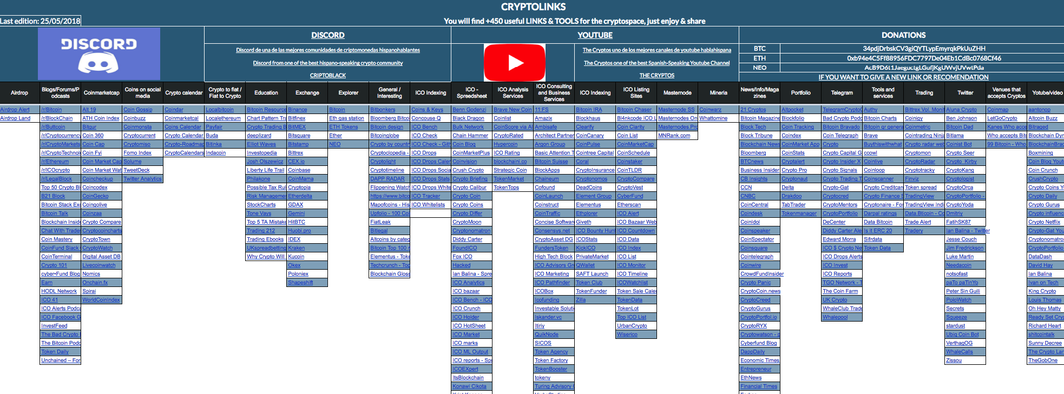
Task: Open the Tone Vays link
Action: click(259, 213)
